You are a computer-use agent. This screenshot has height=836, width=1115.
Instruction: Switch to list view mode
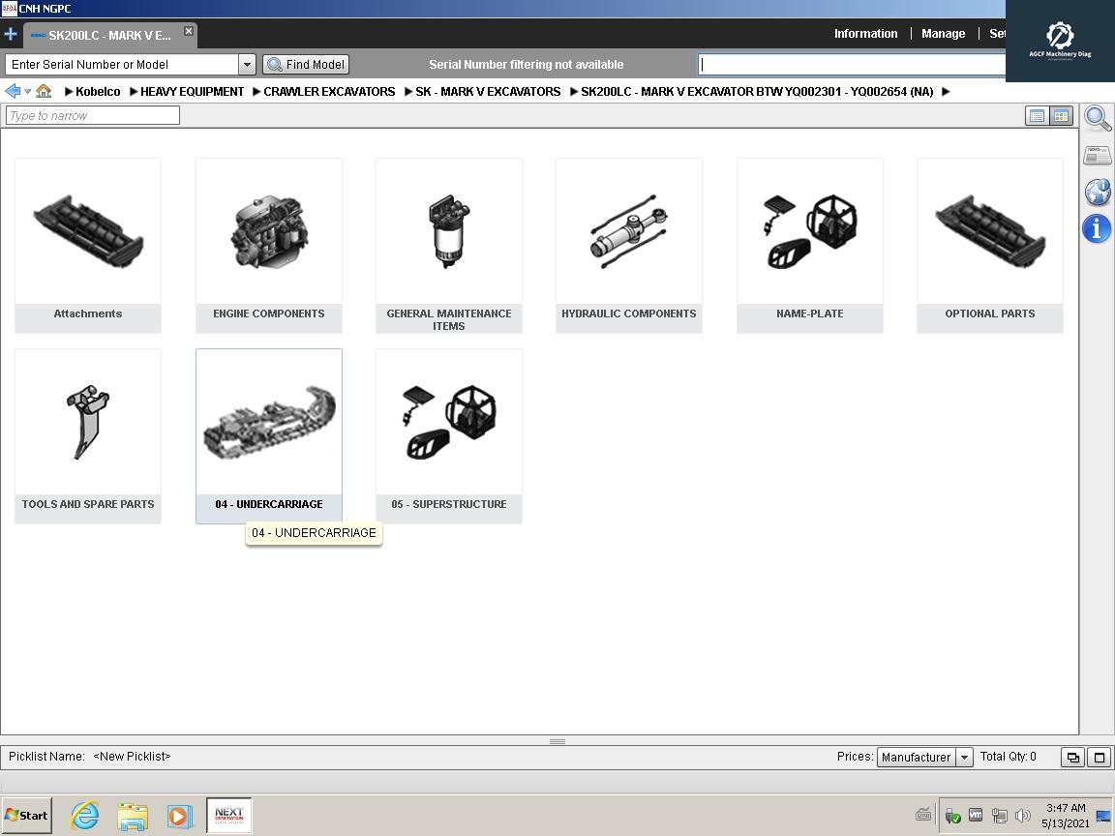[1037, 116]
